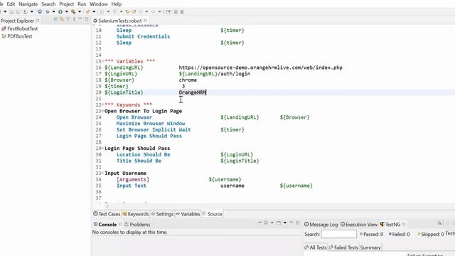Click the Display Selected Console icon
The height and width of the screenshot is (256, 455).
266,223
